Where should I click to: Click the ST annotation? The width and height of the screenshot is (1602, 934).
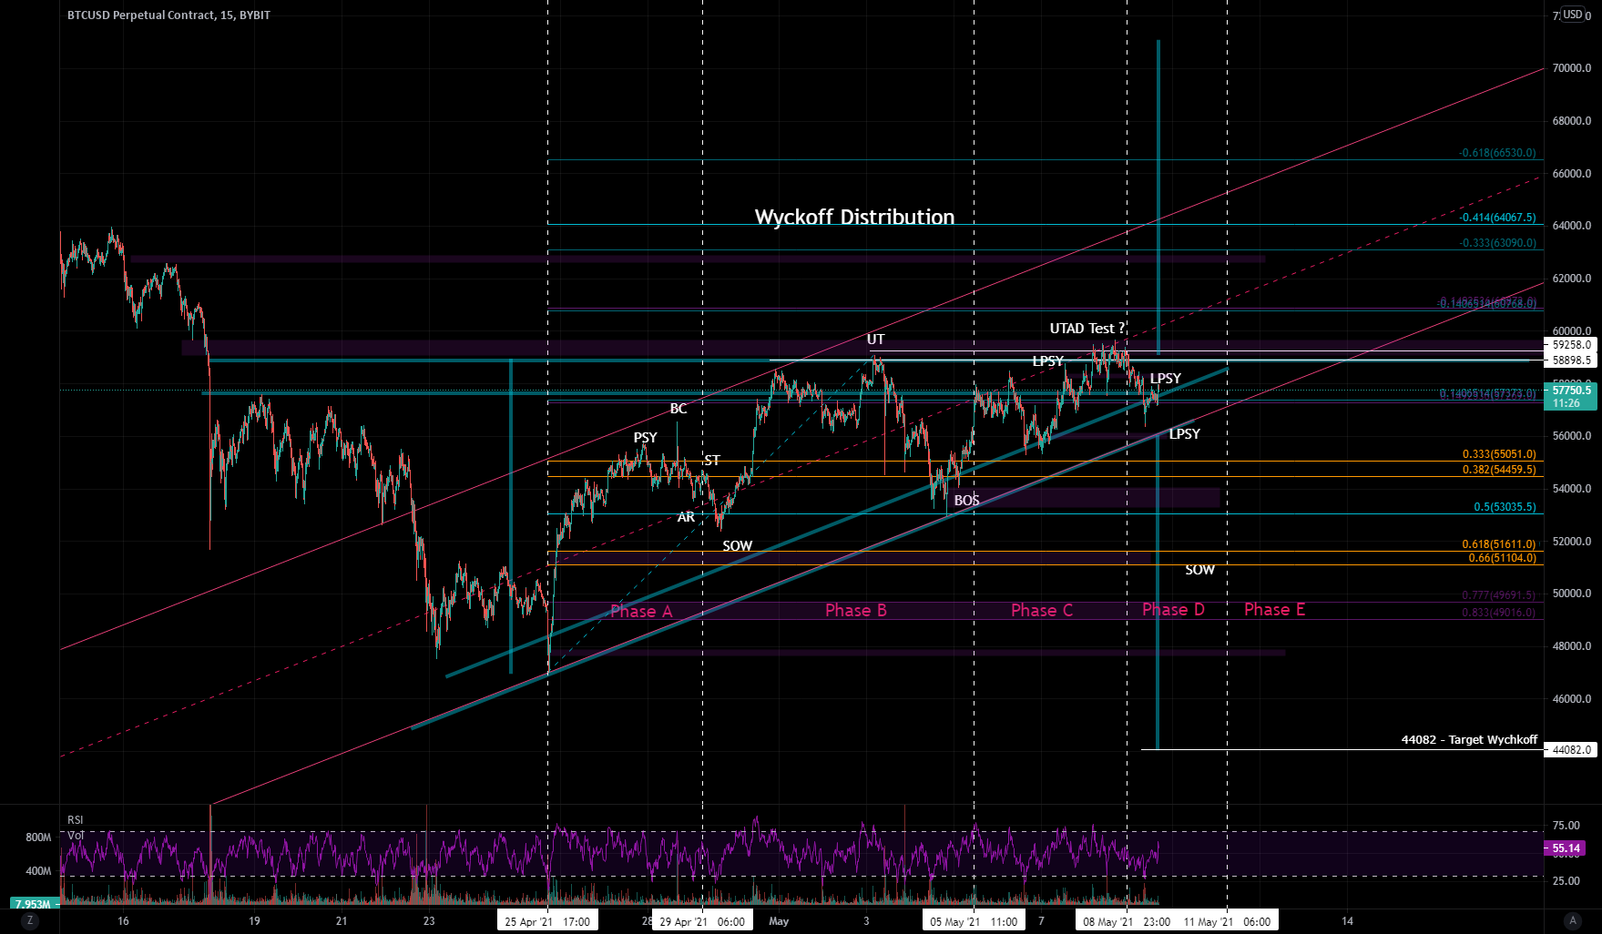712,461
